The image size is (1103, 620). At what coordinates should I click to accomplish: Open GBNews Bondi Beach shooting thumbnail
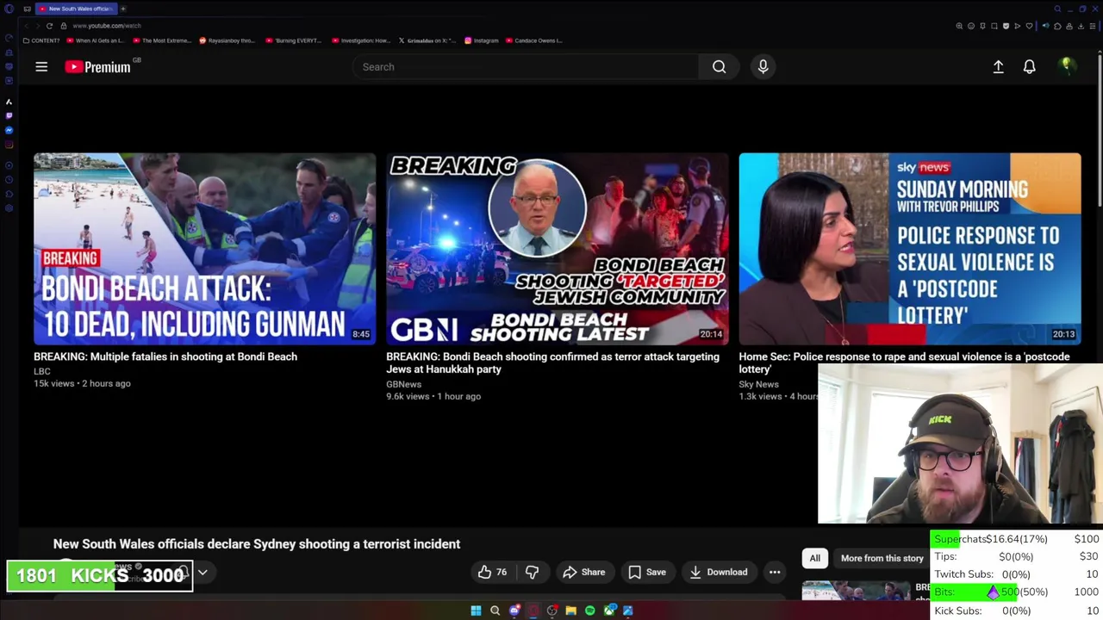click(557, 249)
